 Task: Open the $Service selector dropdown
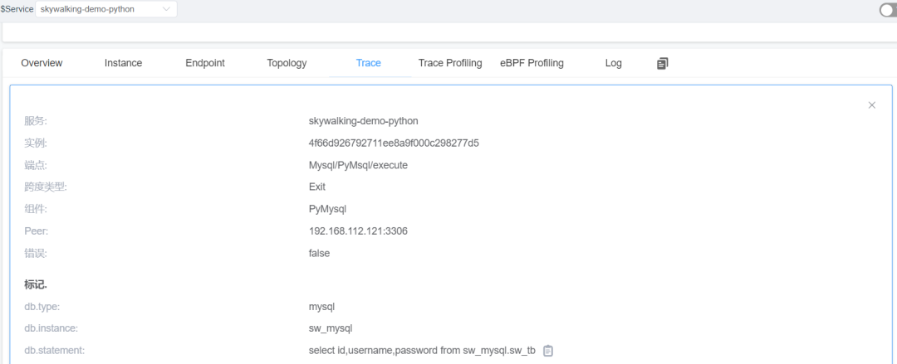[x=106, y=9]
